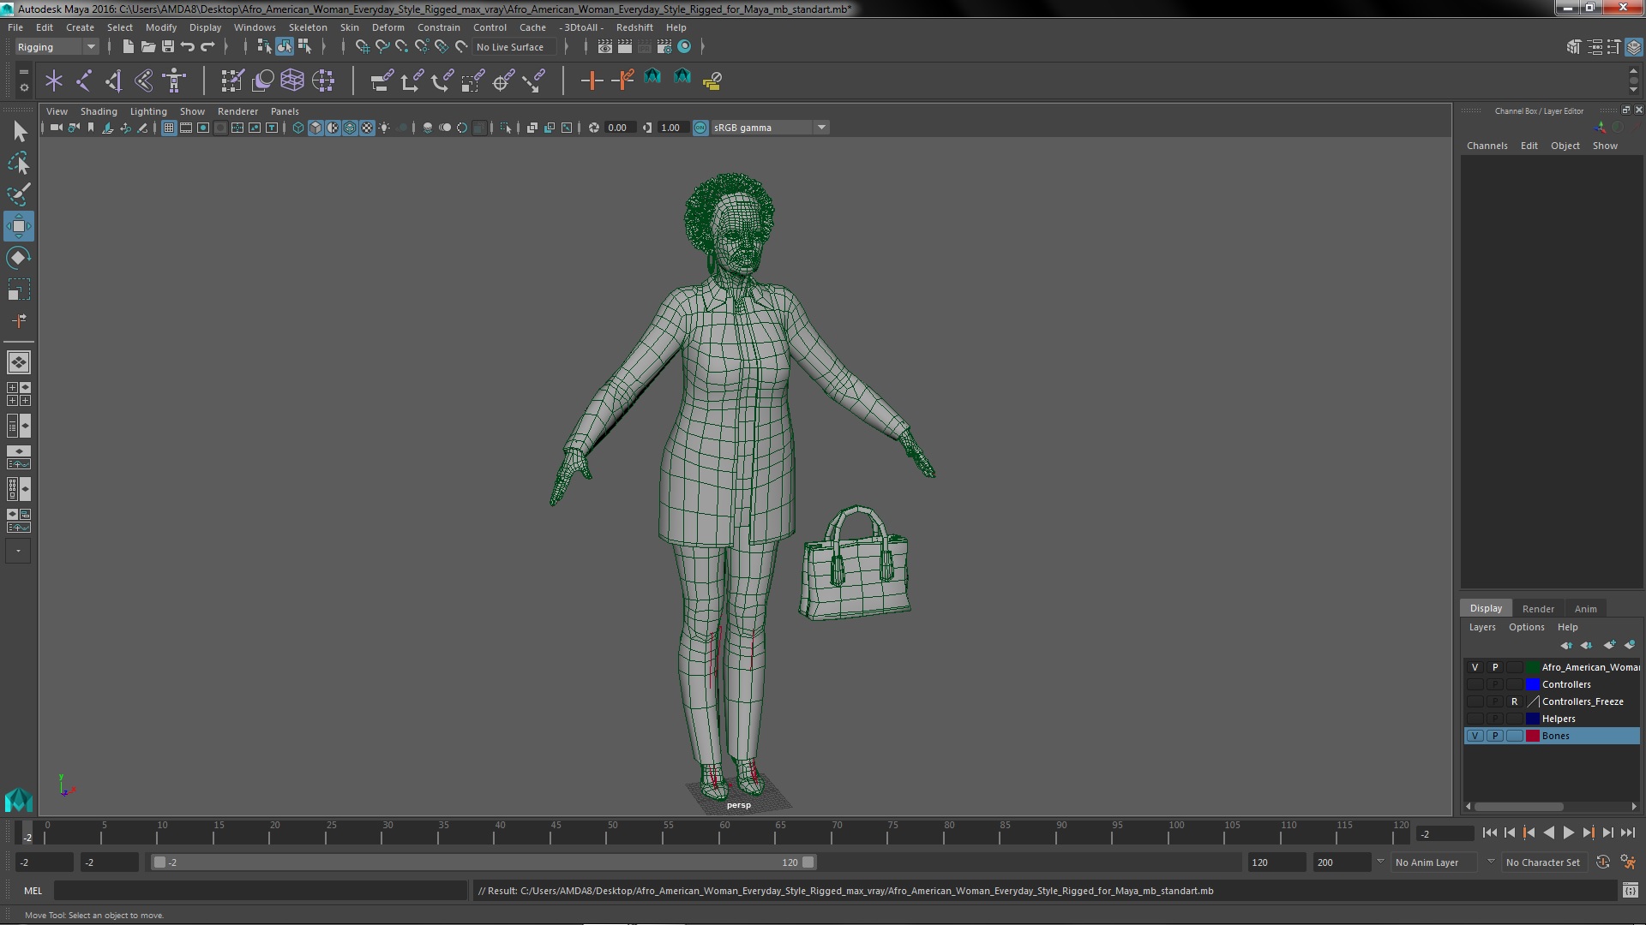
Task: Toggle playback P box for Bones layer
Action: (x=1494, y=736)
